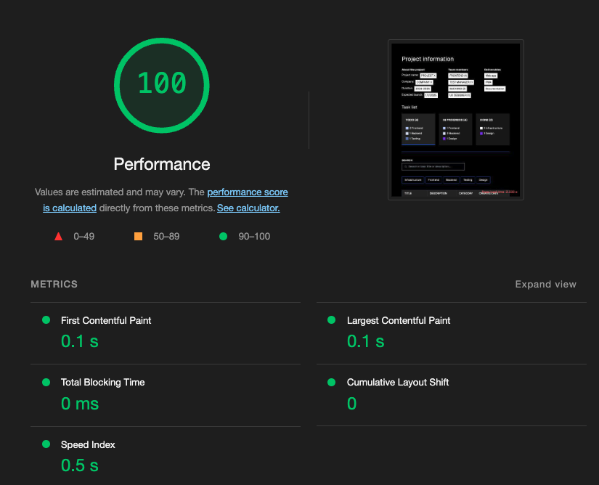Viewport: 599px width, 485px height.
Task: Click the green dot beside Total Blocking Time
Action: click(46, 382)
